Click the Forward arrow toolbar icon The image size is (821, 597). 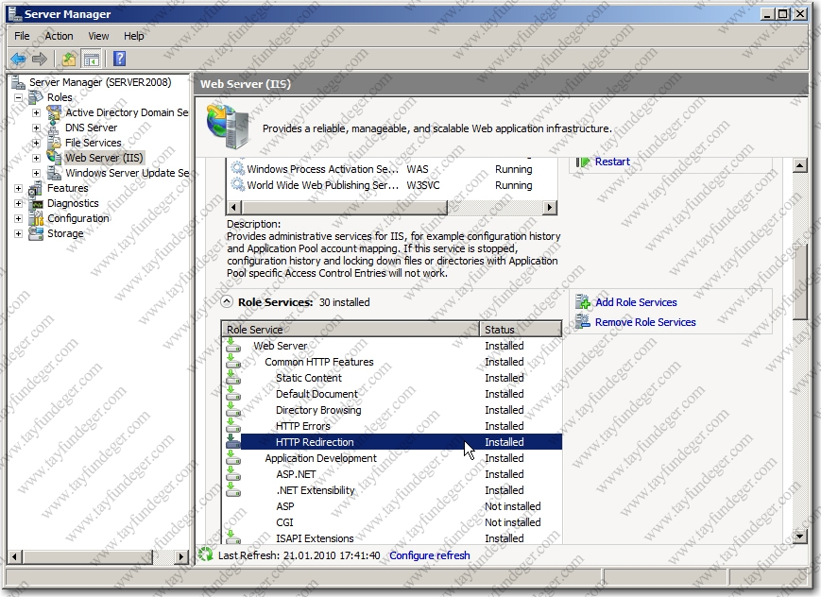[x=40, y=59]
